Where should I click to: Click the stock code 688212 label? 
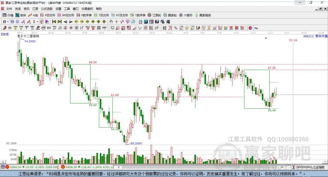(308, 36)
